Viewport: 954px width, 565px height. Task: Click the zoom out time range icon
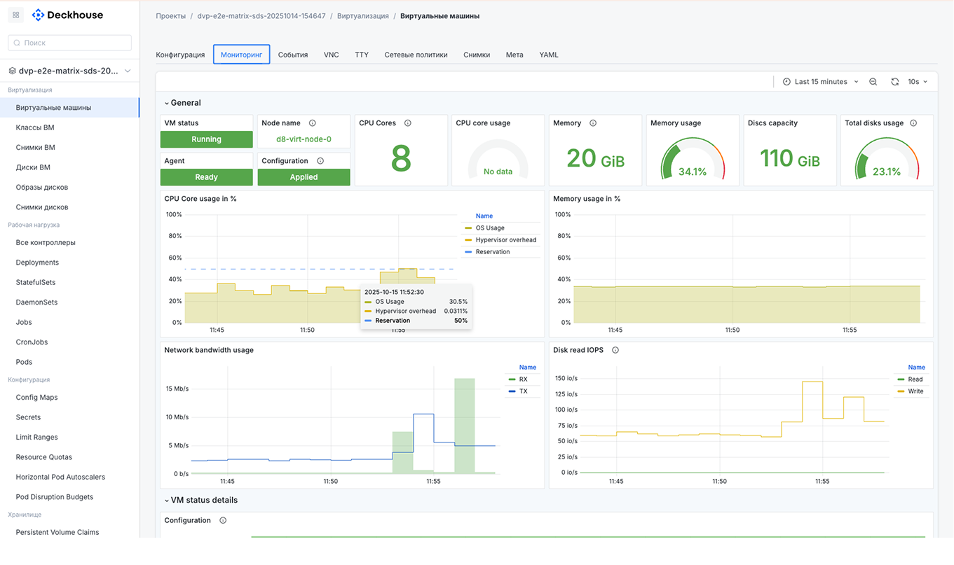coord(873,82)
